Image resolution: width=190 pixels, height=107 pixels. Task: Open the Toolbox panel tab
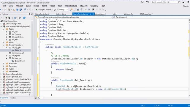(13, 98)
